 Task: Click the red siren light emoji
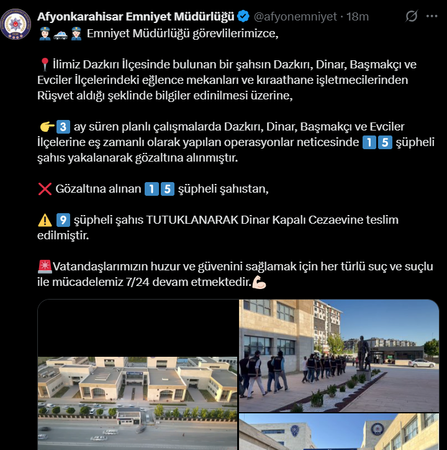pyautogui.click(x=45, y=266)
